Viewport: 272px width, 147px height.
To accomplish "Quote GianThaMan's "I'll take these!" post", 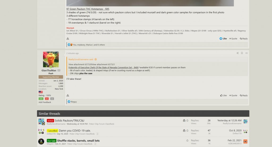I will click(x=233, y=95).
